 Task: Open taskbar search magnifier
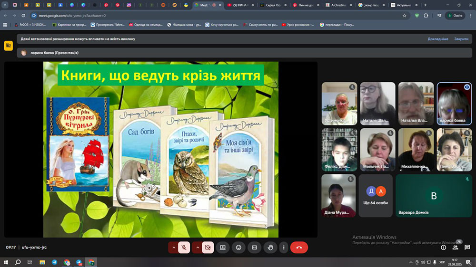tap(18, 262)
